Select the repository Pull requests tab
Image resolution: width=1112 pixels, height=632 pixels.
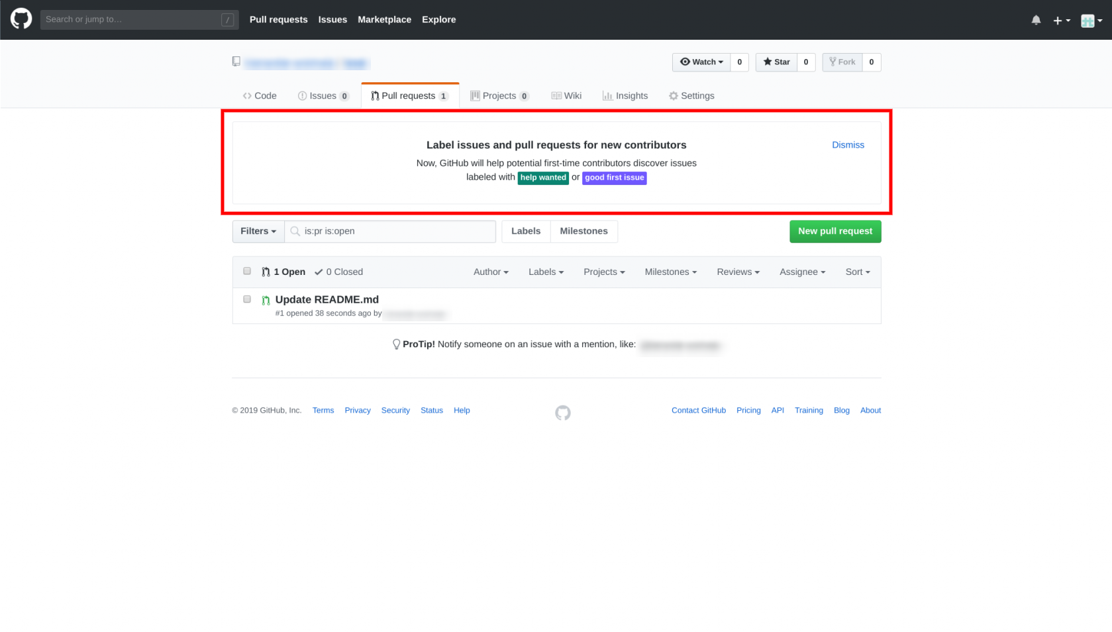[x=410, y=96]
